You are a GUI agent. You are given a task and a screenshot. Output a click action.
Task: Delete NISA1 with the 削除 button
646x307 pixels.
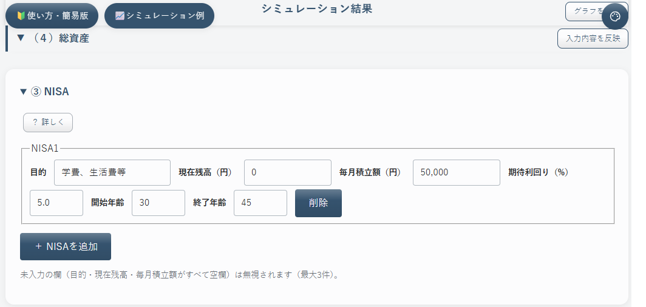coord(319,203)
